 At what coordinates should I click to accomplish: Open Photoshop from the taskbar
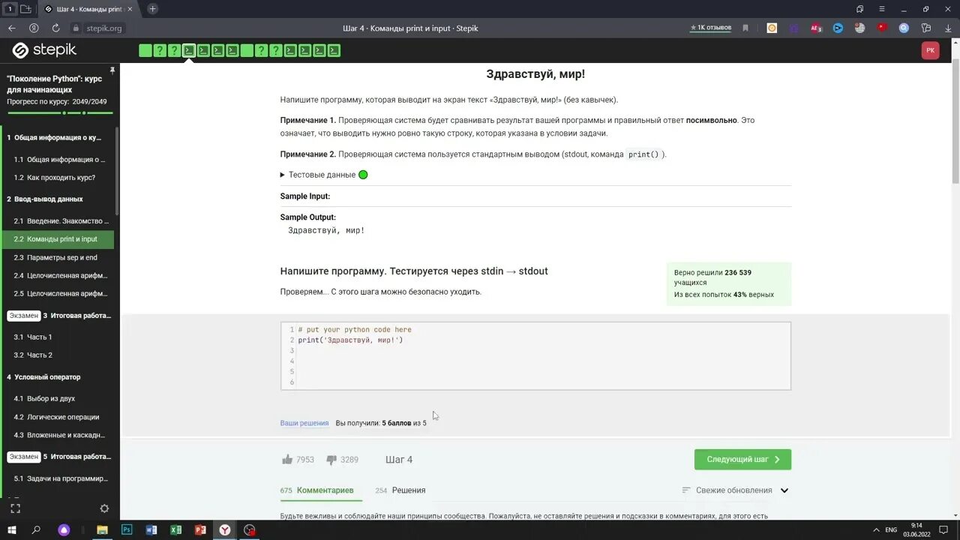[127, 529]
